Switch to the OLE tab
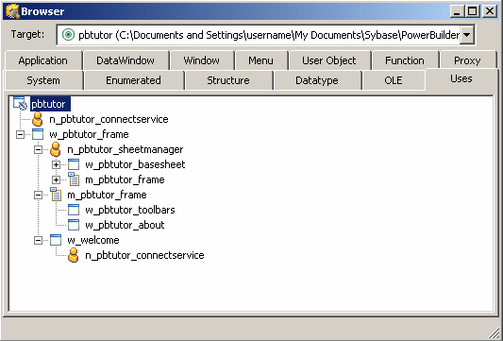The width and height of the screenshot is (503, 341). [x=394, y=80]
